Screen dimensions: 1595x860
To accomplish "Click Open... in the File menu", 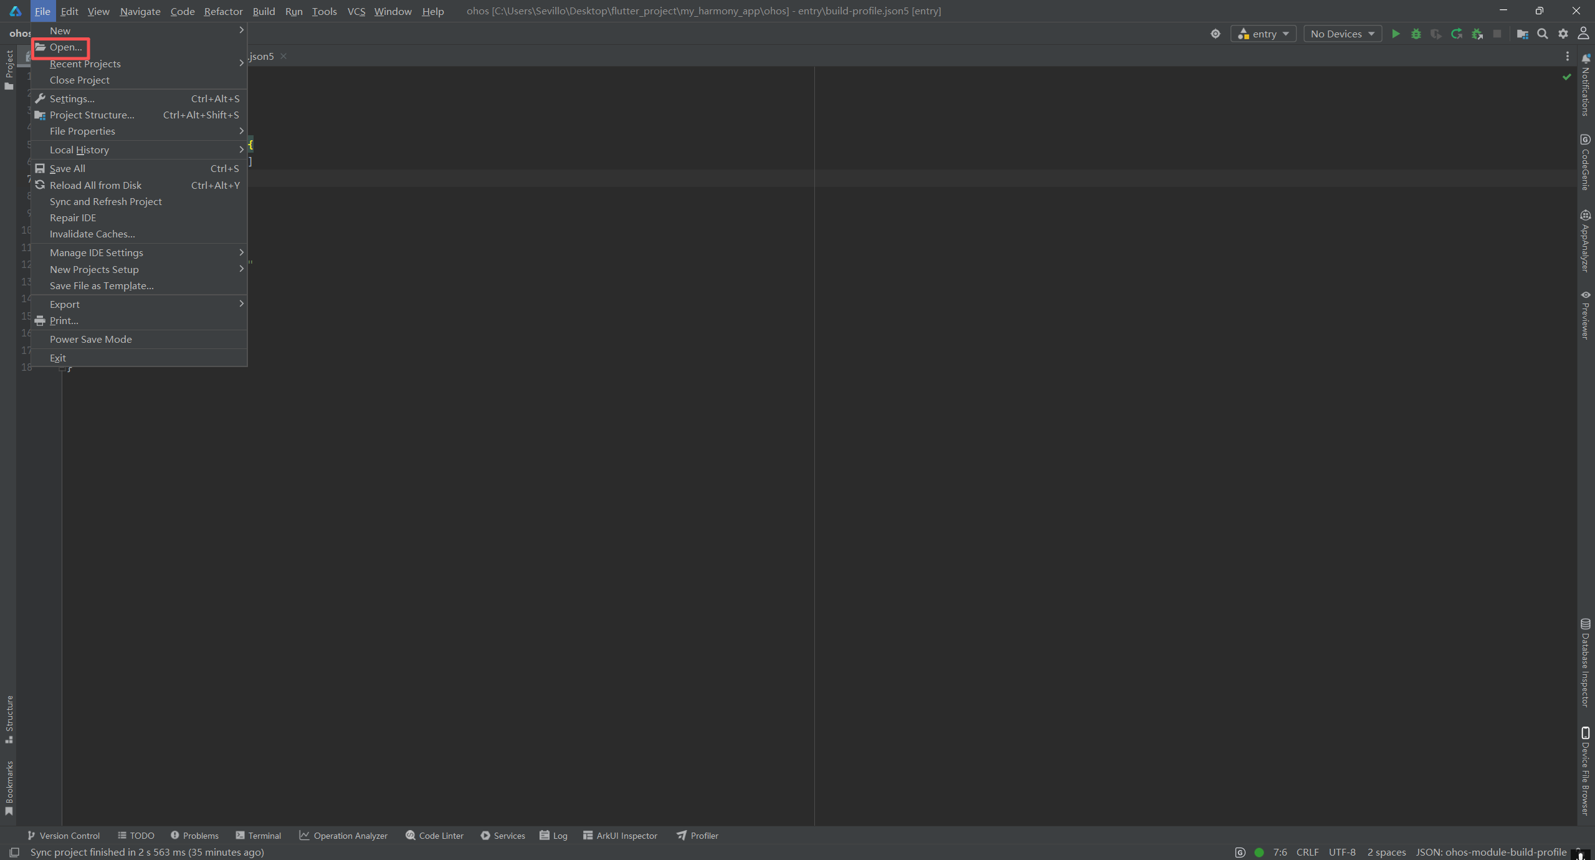I will click(65, 47).
